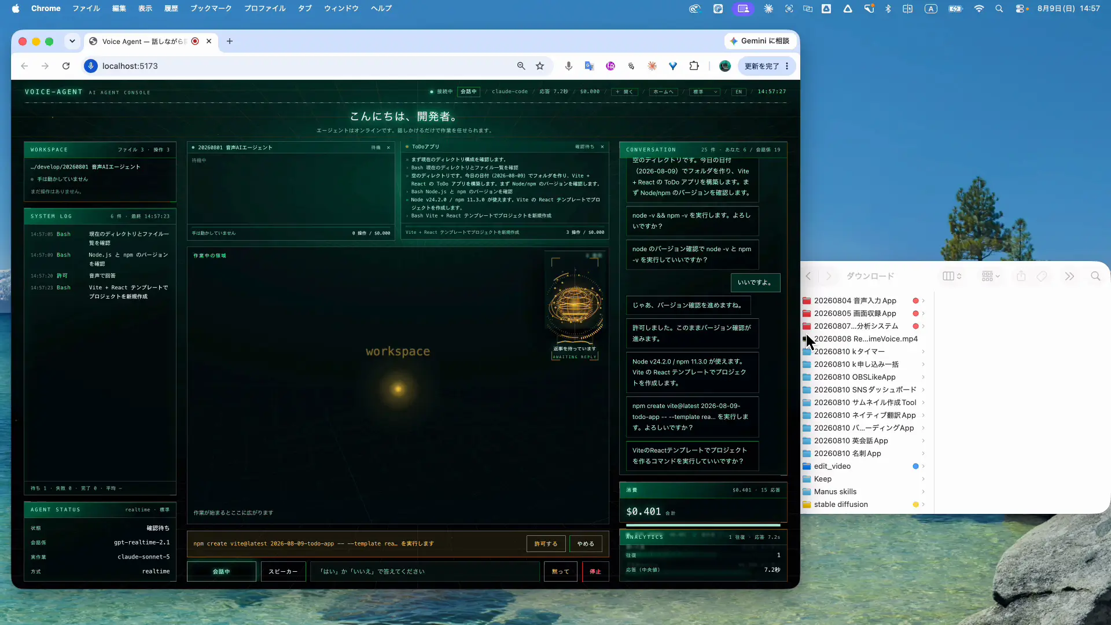This screenshot has height=625, width=1111.
Task: Close the ToDoアプリ task panel
Action: (602, 147)
